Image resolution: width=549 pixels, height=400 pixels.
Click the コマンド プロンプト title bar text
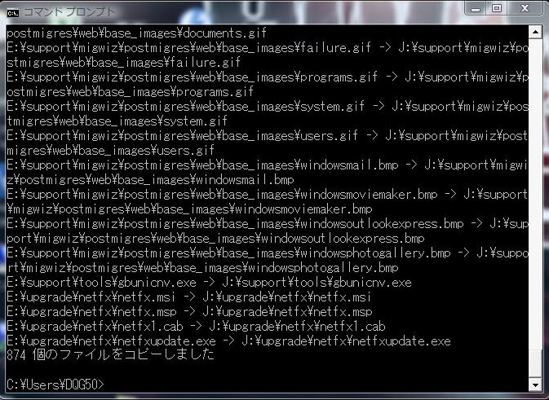(x=69, y=12)
